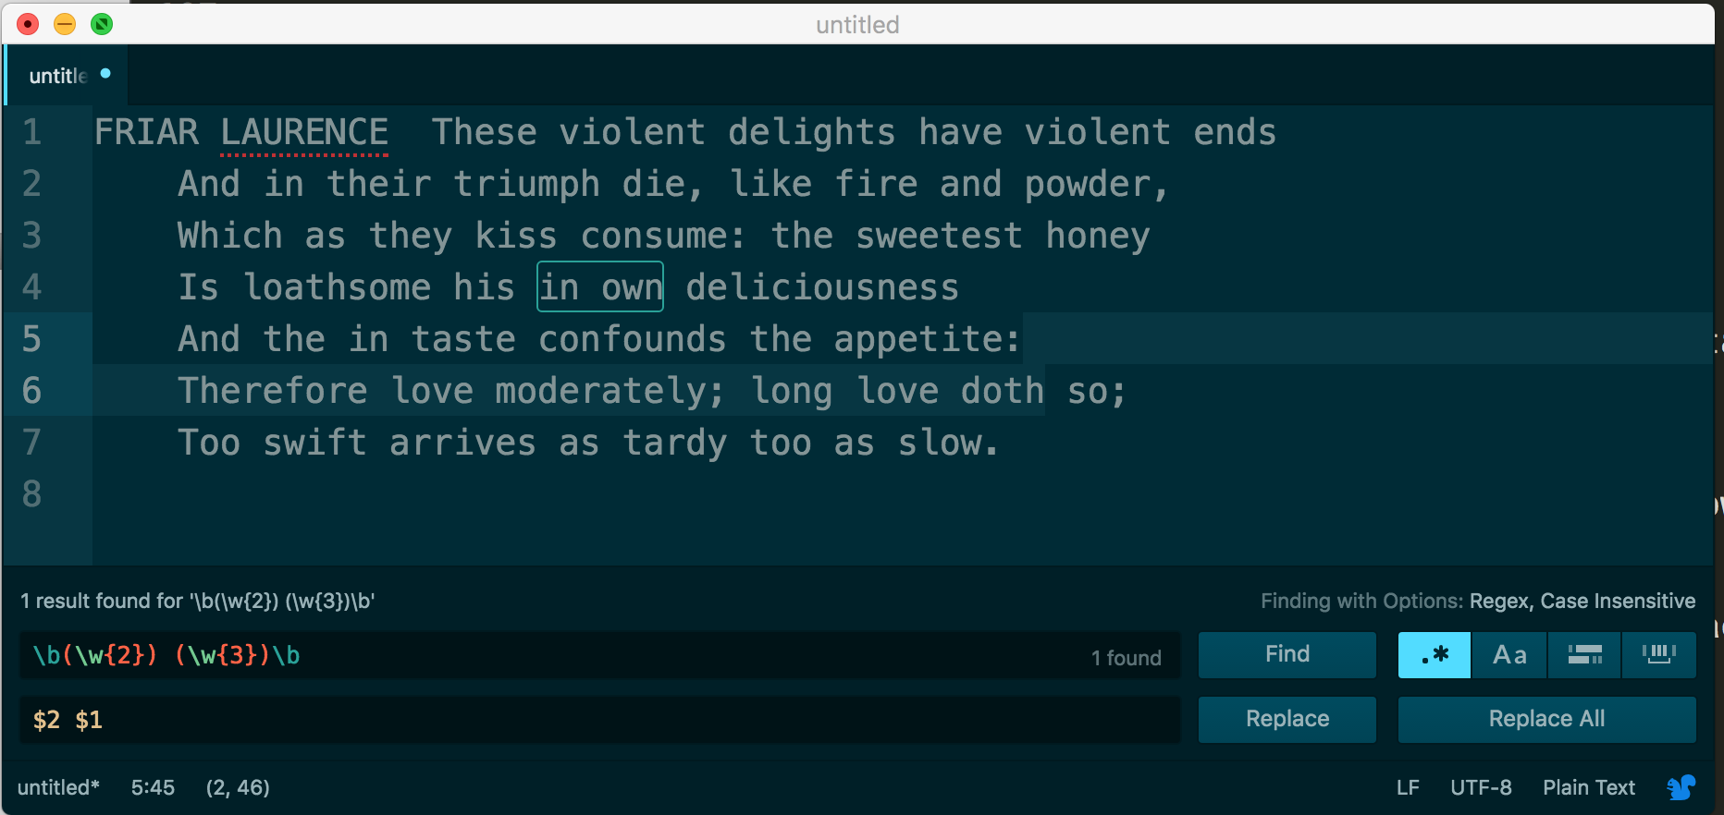Click the misspelled word LAURENCE

(304, 132)
